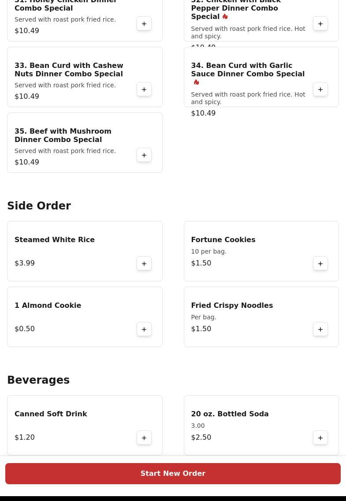Open Fried Crispy Noodles item title
This screenshot has width=346, height=501.
(x=232, y=306)
